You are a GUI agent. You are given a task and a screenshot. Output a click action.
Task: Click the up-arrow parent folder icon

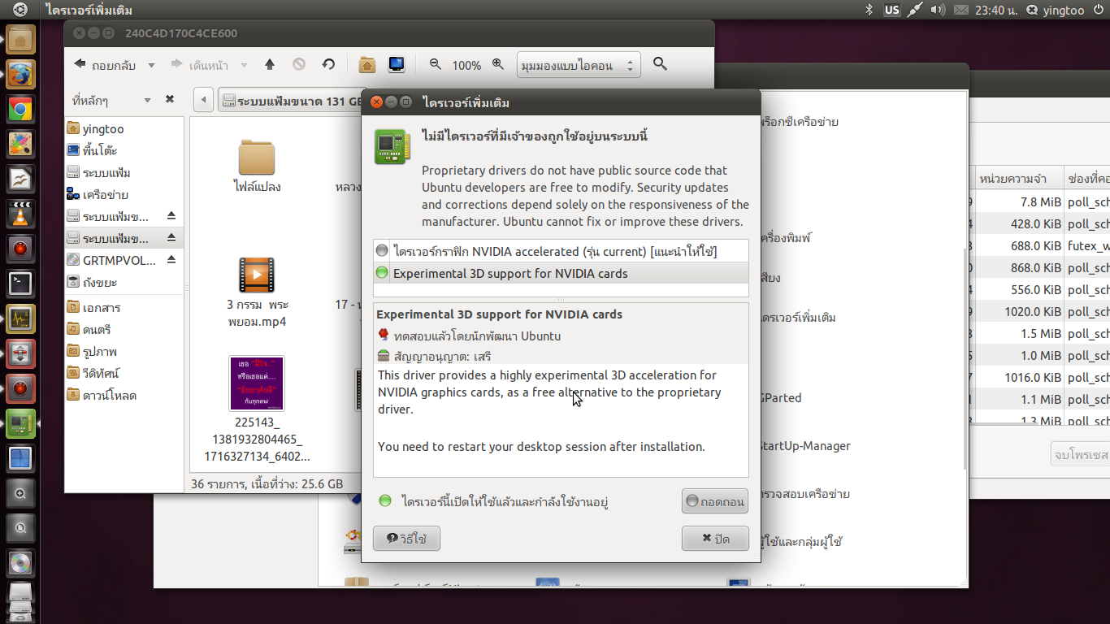pos(270,64)
